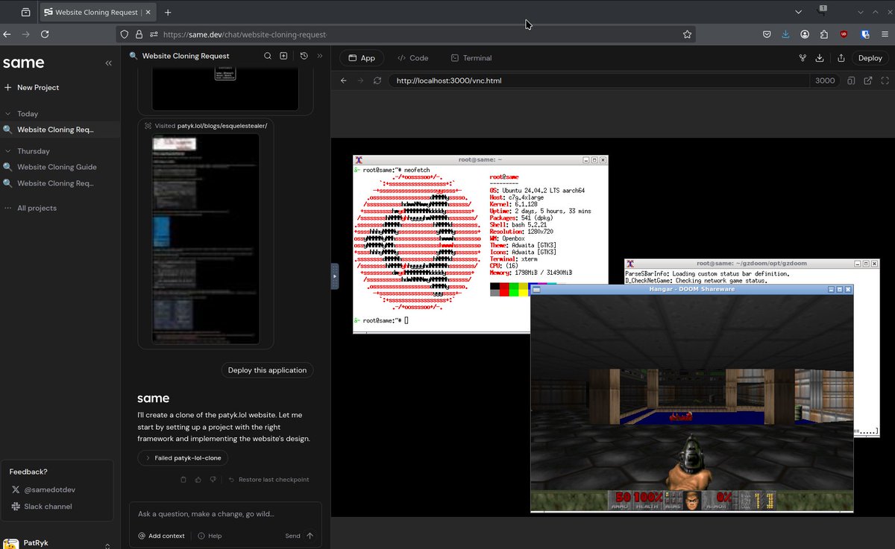
Task: Reload the same.dev page in Firefox
Action: pyautogui.click(x=45, y=34)
